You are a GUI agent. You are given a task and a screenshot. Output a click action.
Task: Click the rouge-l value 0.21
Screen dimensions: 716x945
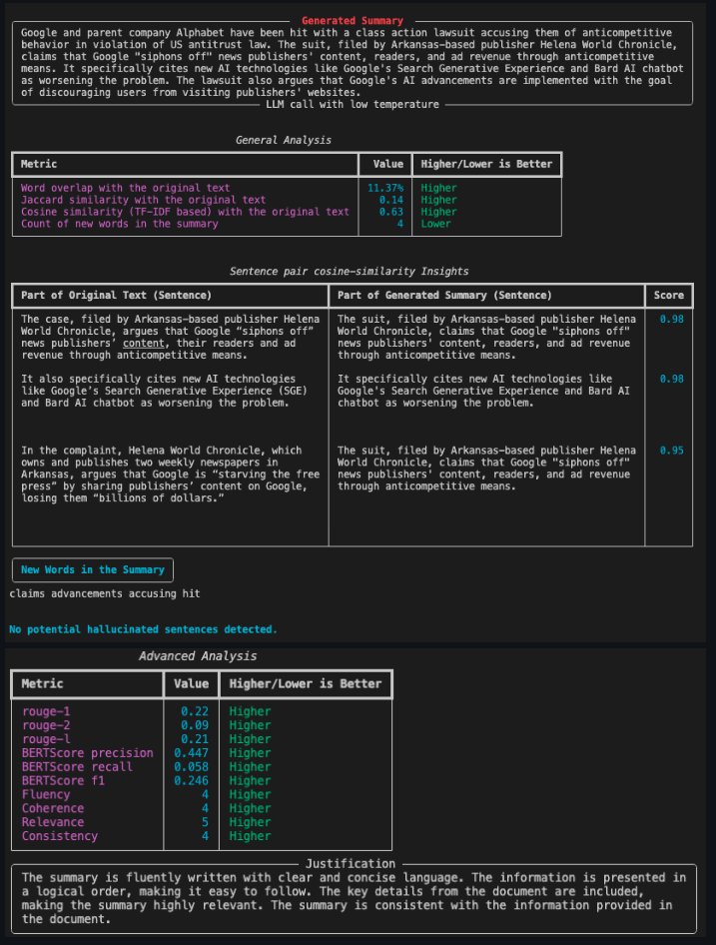click(194, 739)
